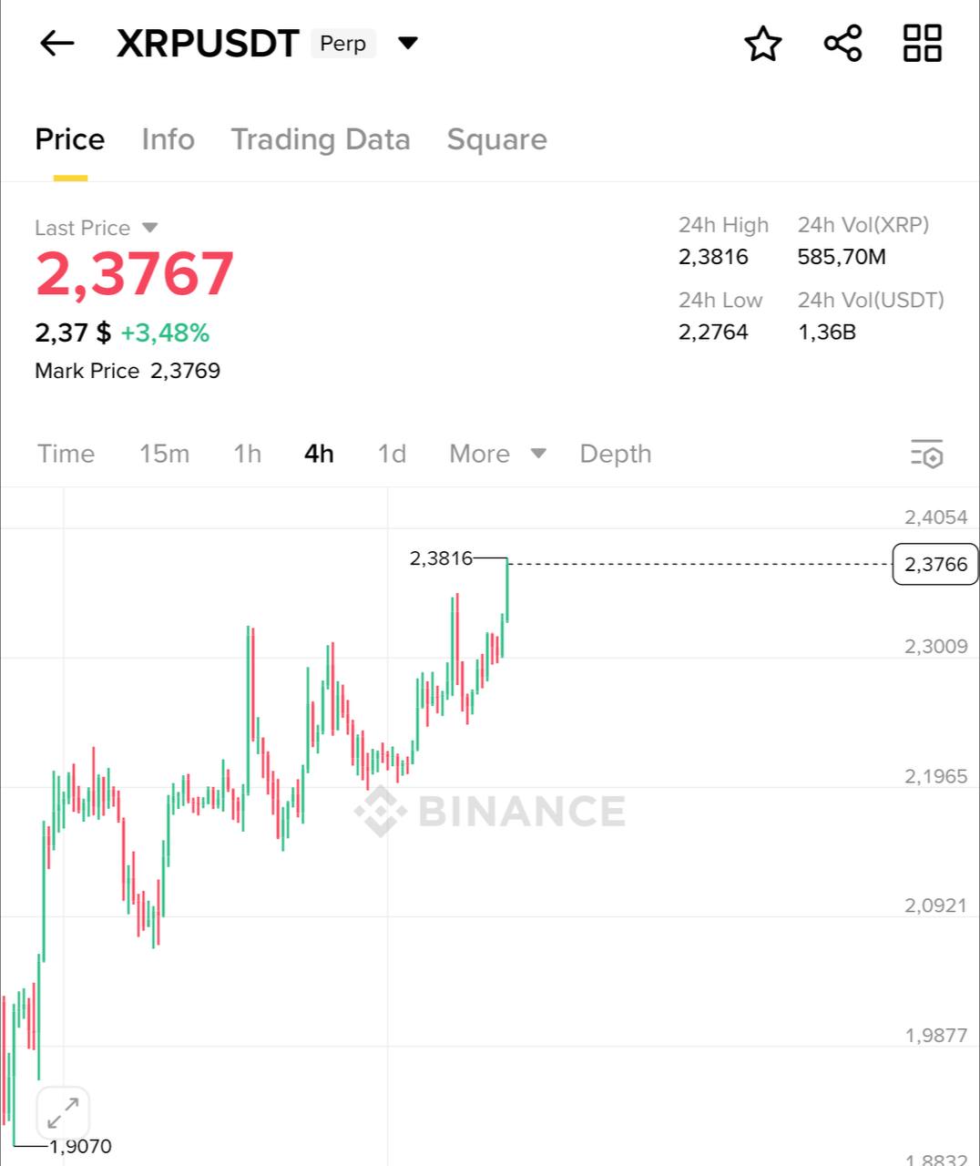Open chart indicator settings icon
This screenshot has width=980, height=1166.
(927, 454)
